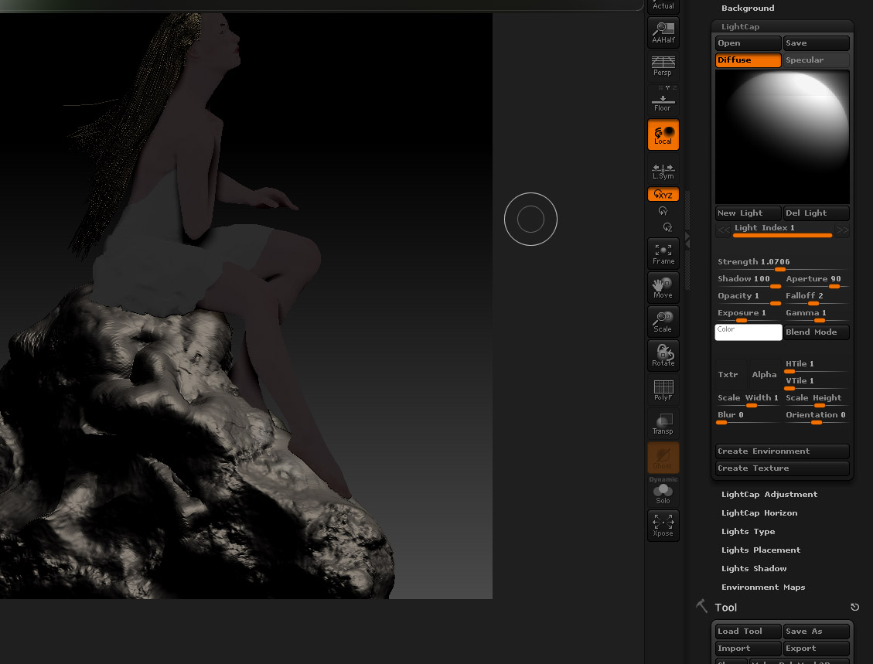Click the white Color swatch
This screenshot has width=873, height=664.
pos(749,332)
